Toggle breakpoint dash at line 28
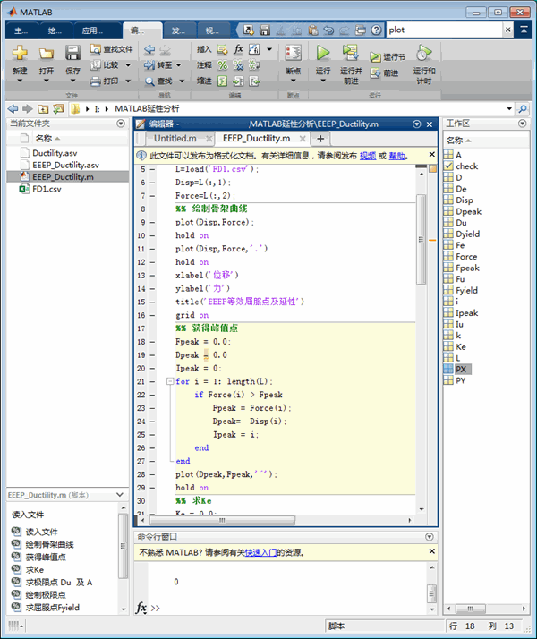The height and width of the screenshot is (639, 537). pos(152,474)
